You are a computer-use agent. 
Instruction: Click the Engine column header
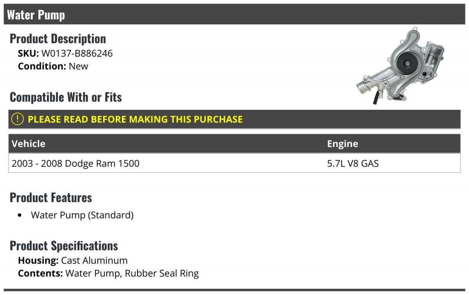pyautogui.click(x=342, y=144)
